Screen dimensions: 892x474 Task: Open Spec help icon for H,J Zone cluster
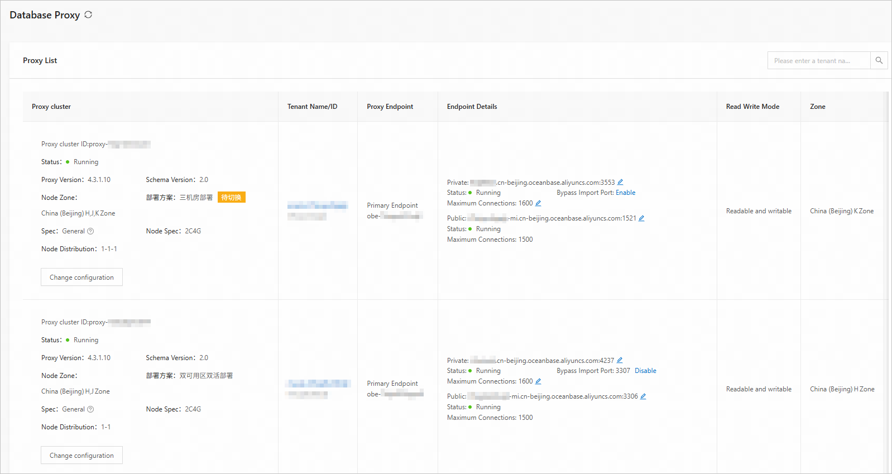(90, 409)
